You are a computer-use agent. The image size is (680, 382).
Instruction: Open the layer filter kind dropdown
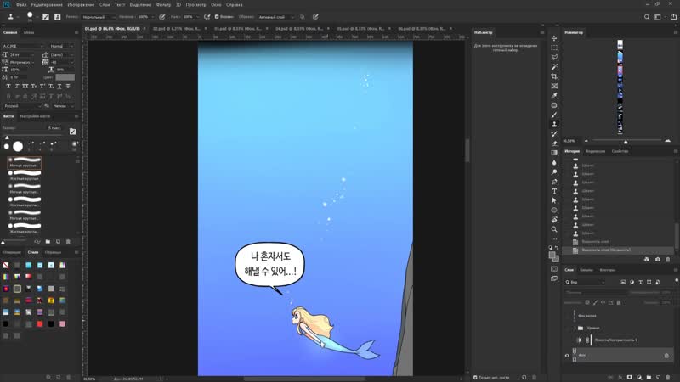[585, 282]
